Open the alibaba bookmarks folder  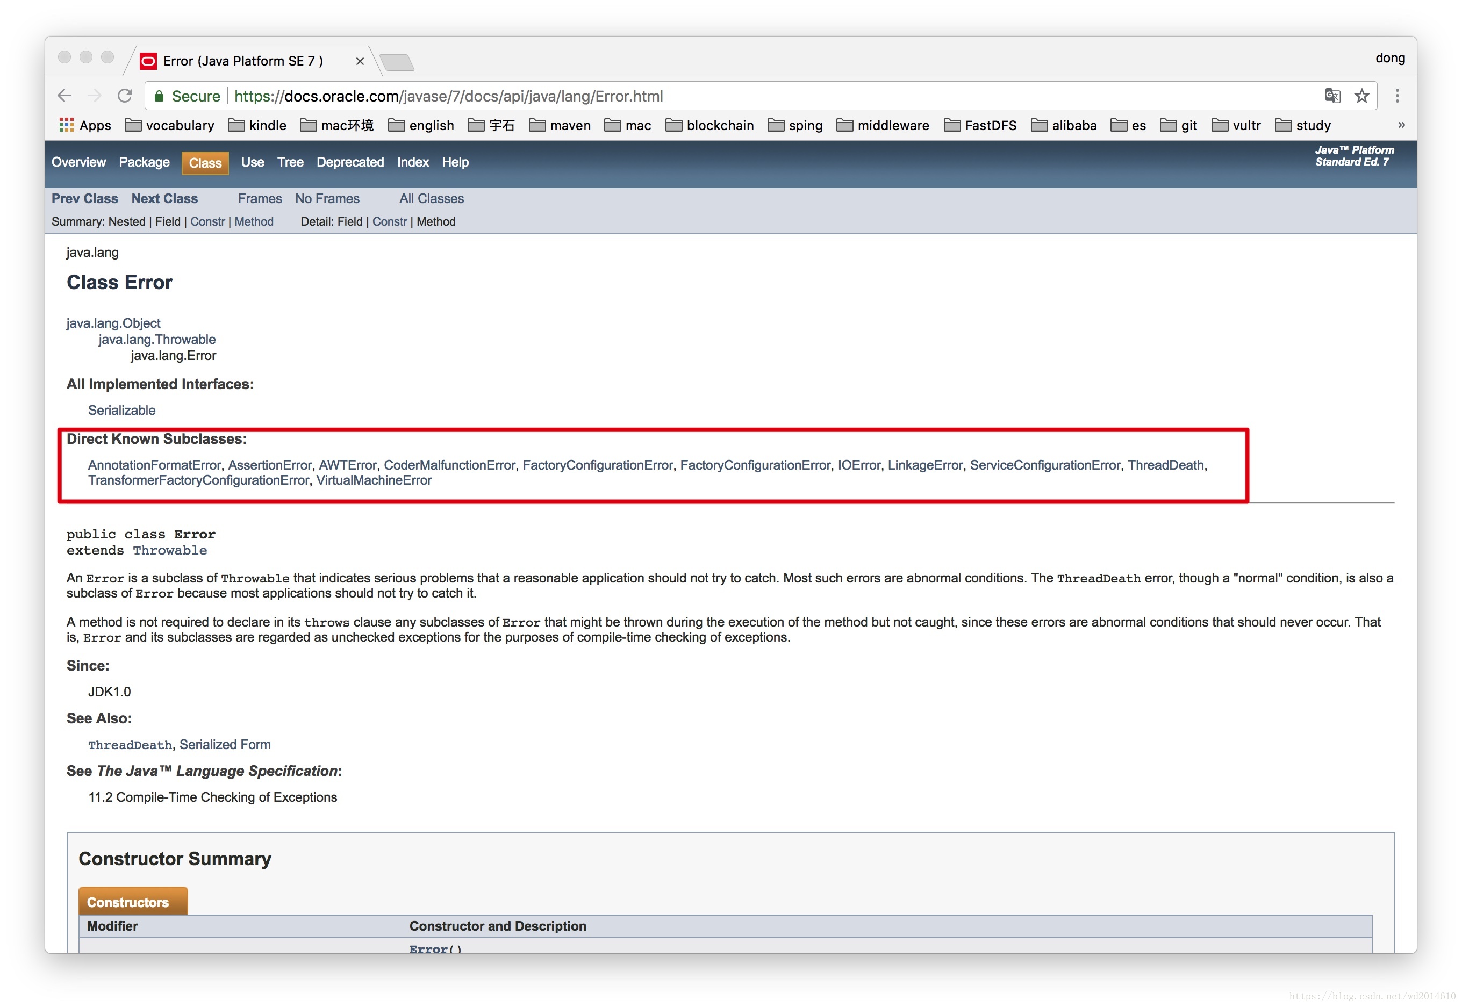pyautogui.click(x=1064, y=126)
